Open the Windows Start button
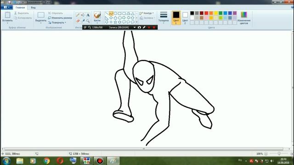 pos(6,161)
